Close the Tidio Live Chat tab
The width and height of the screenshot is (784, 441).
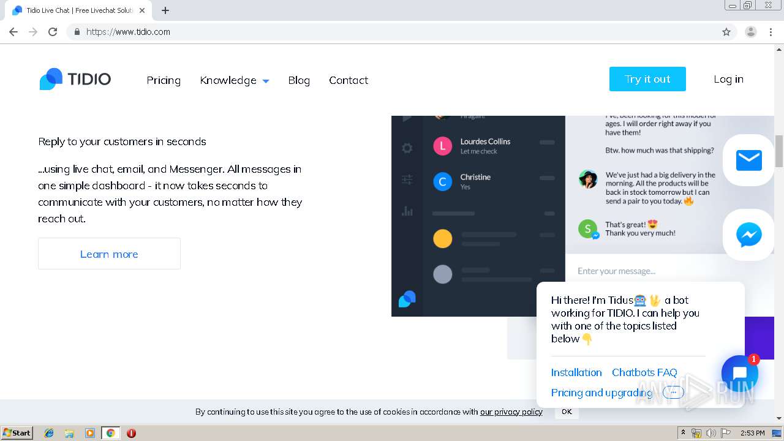pyautogui.click(x=142, y=10)
